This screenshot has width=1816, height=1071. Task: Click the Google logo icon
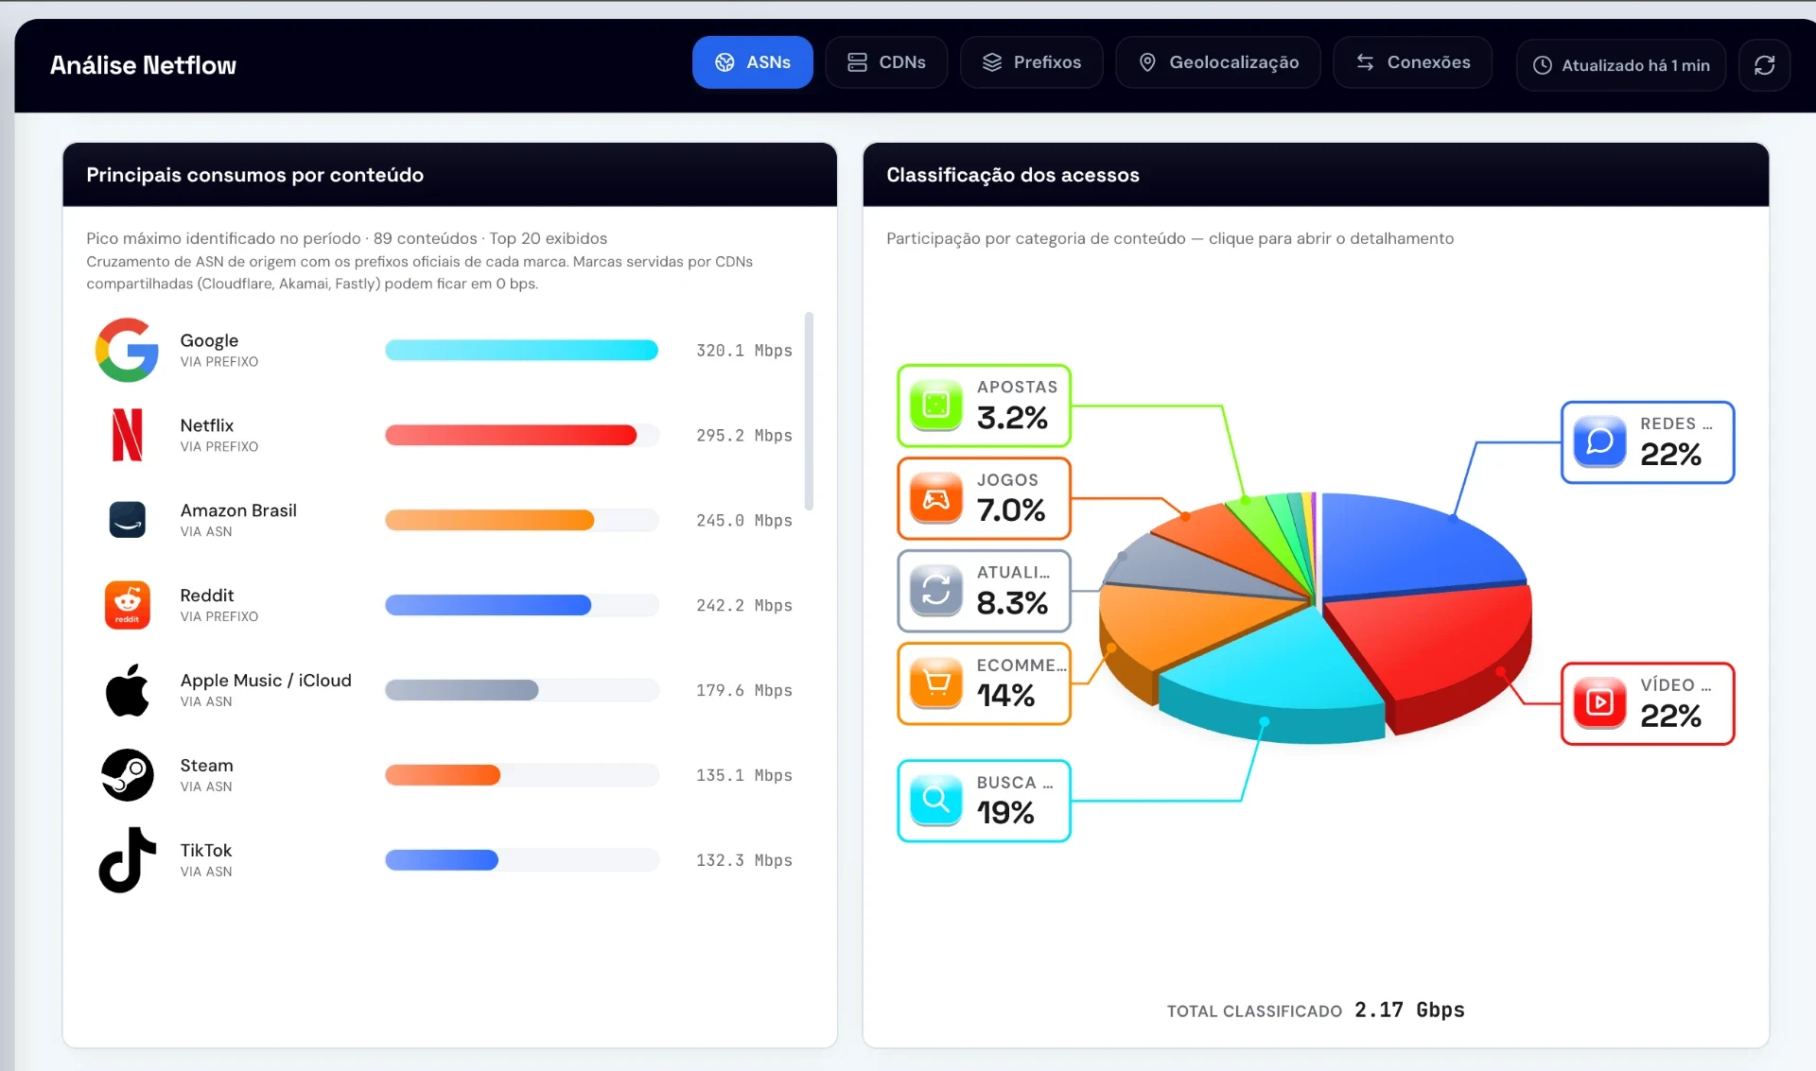(x=127, y=350)
